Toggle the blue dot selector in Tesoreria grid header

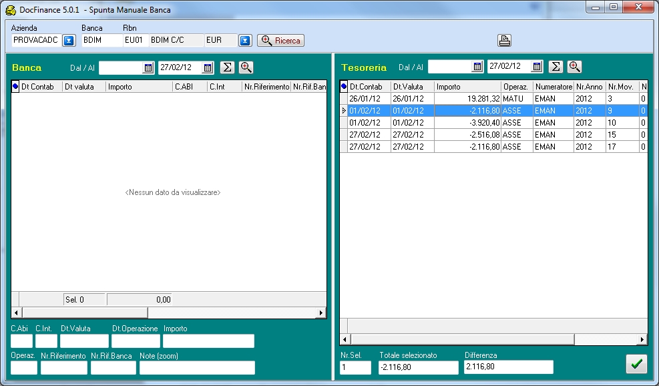[344, 87]
